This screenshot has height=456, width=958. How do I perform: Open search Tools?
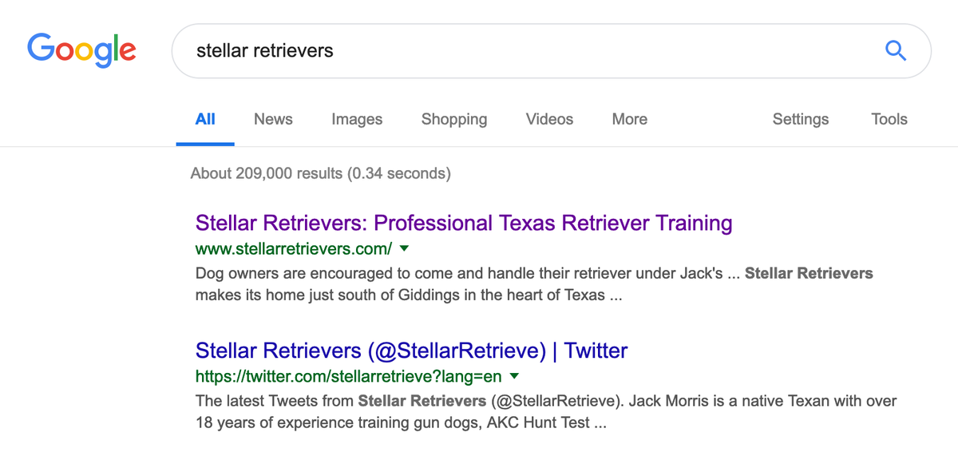889,119
